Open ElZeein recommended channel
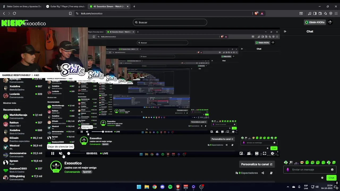 (23, 140)
